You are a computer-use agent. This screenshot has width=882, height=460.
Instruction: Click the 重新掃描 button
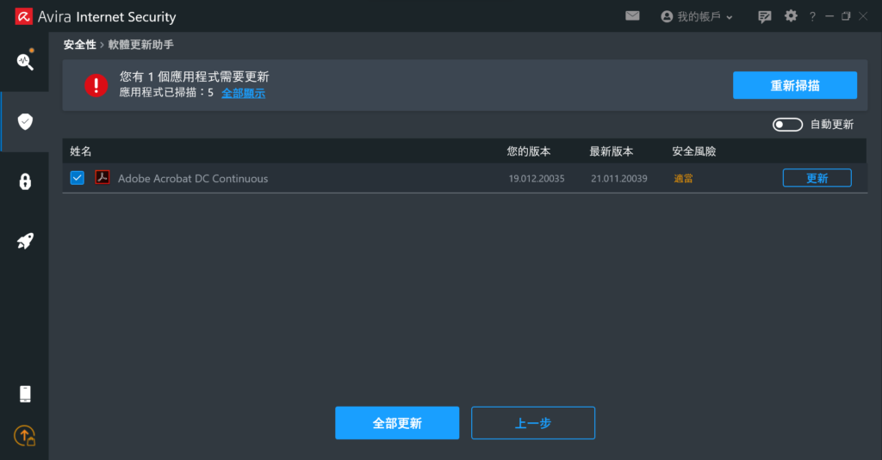795,85
